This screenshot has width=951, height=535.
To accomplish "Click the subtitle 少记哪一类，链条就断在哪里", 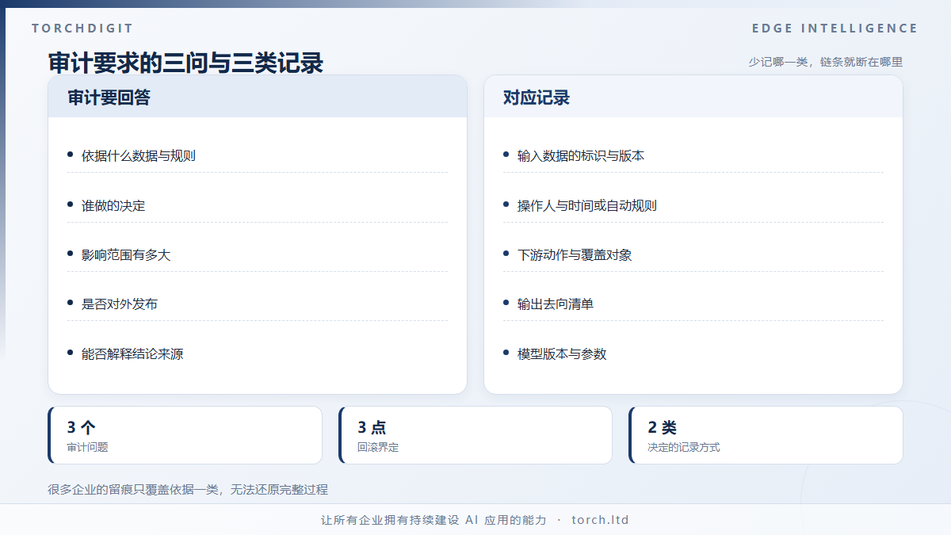I will (x=825, y=62).
